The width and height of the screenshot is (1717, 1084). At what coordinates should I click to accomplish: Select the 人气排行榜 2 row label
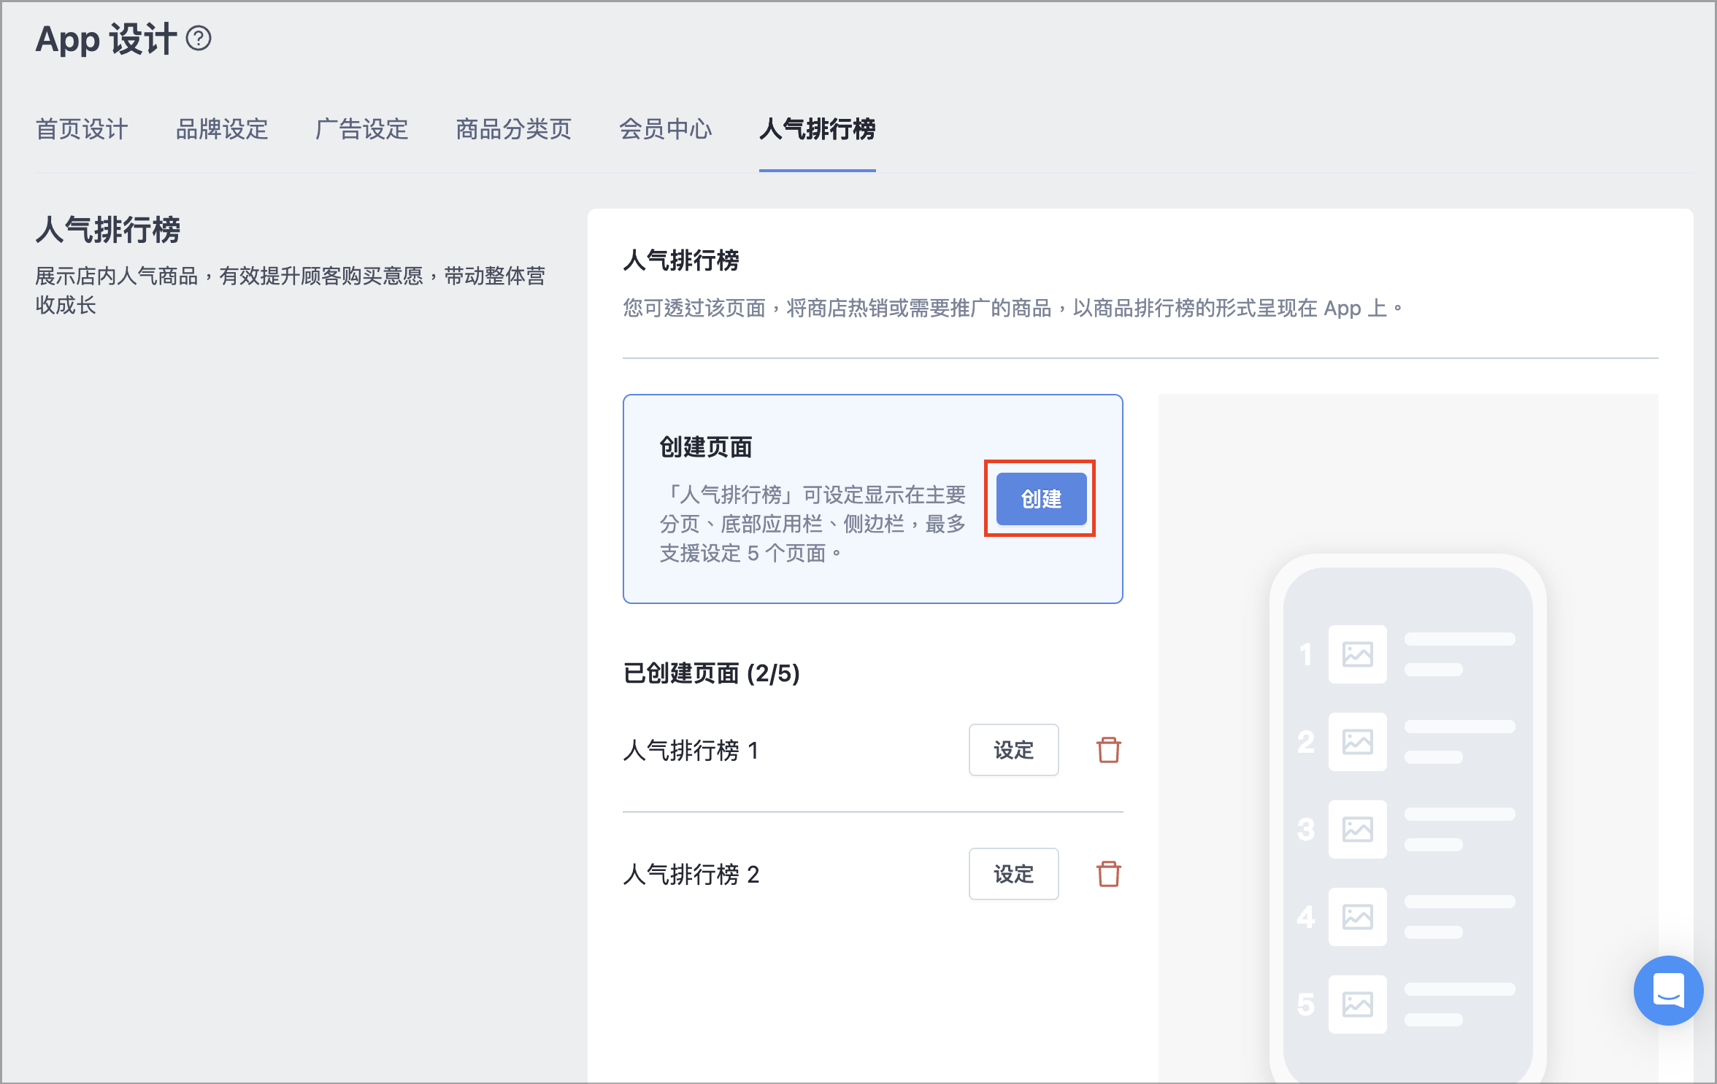click(691, 874)
